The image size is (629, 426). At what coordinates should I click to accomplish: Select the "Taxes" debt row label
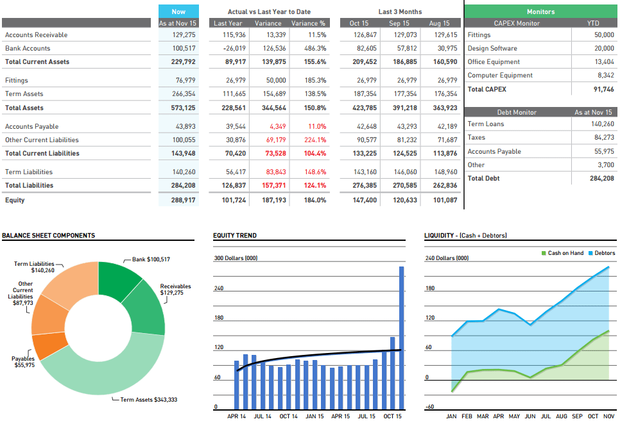click(476, 137)
